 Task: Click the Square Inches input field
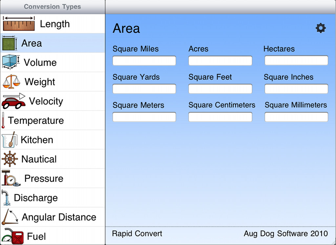296,89
